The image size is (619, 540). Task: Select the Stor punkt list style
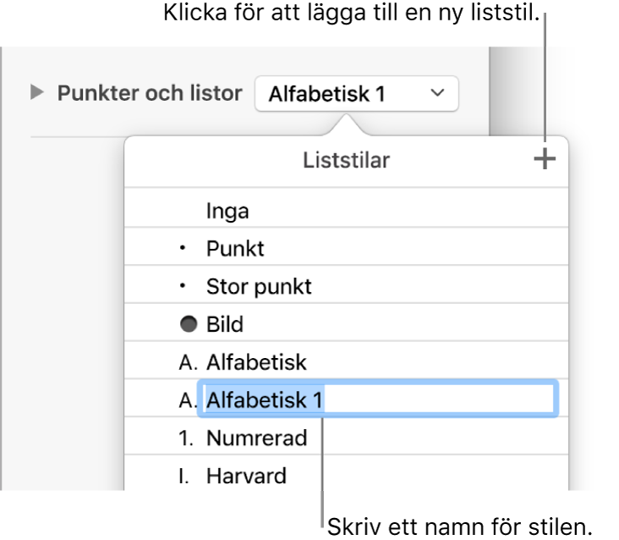coord(346,284)
